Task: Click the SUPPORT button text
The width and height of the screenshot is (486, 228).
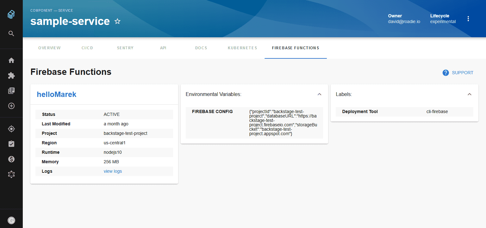Action: tap(463, 73)
